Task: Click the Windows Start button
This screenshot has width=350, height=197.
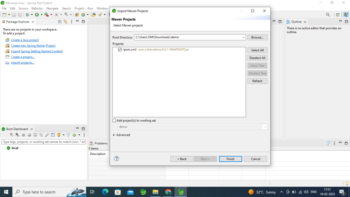Action: point(6,192)
